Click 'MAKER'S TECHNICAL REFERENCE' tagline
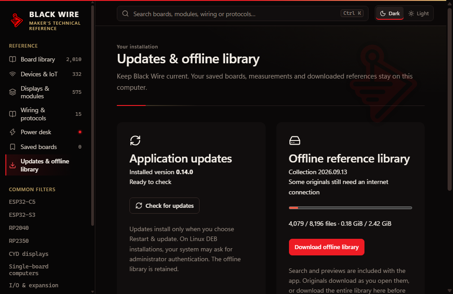The height and width of the screenshot is (294, 453). pyautogui.click(x=55, y=26)
